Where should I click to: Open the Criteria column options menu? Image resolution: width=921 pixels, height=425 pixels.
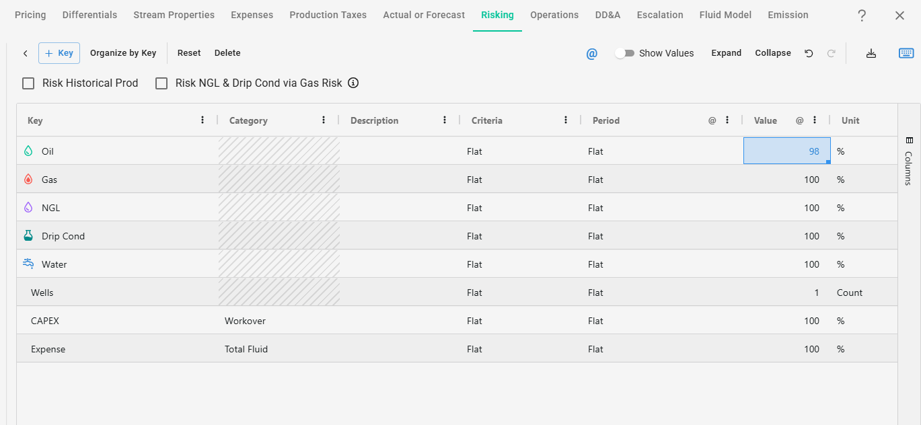tap(566, 120)
